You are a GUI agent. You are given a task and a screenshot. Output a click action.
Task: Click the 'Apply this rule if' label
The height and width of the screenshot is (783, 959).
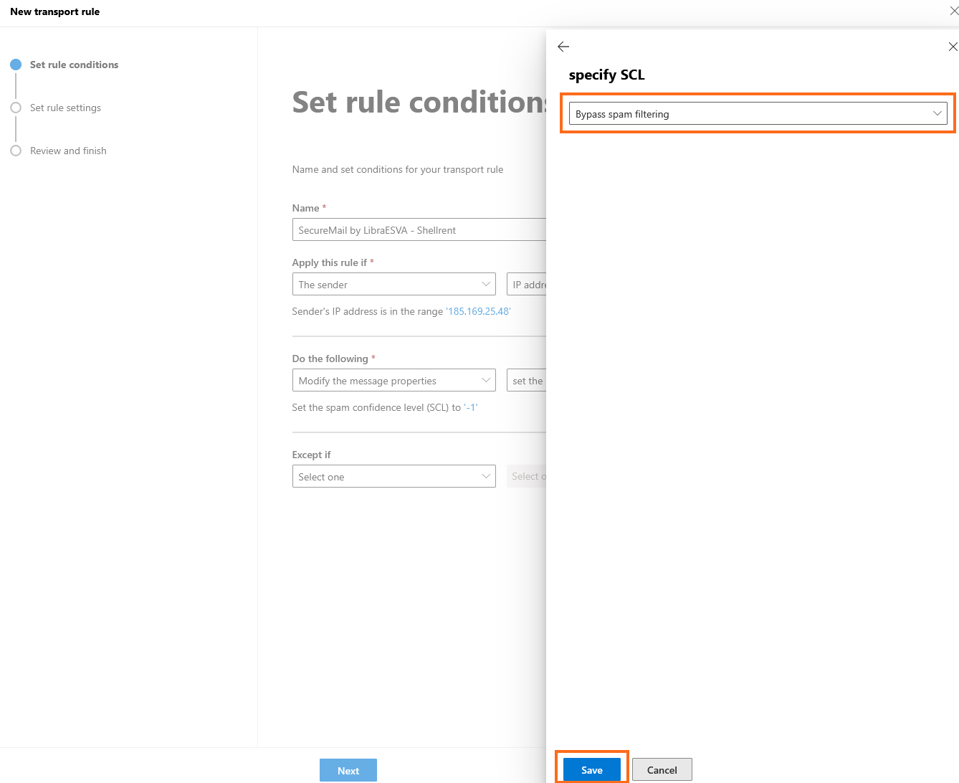(x=329, y=262)
